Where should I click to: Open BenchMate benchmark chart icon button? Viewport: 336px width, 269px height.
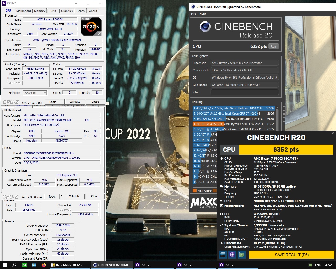click(x=223, y=255)
